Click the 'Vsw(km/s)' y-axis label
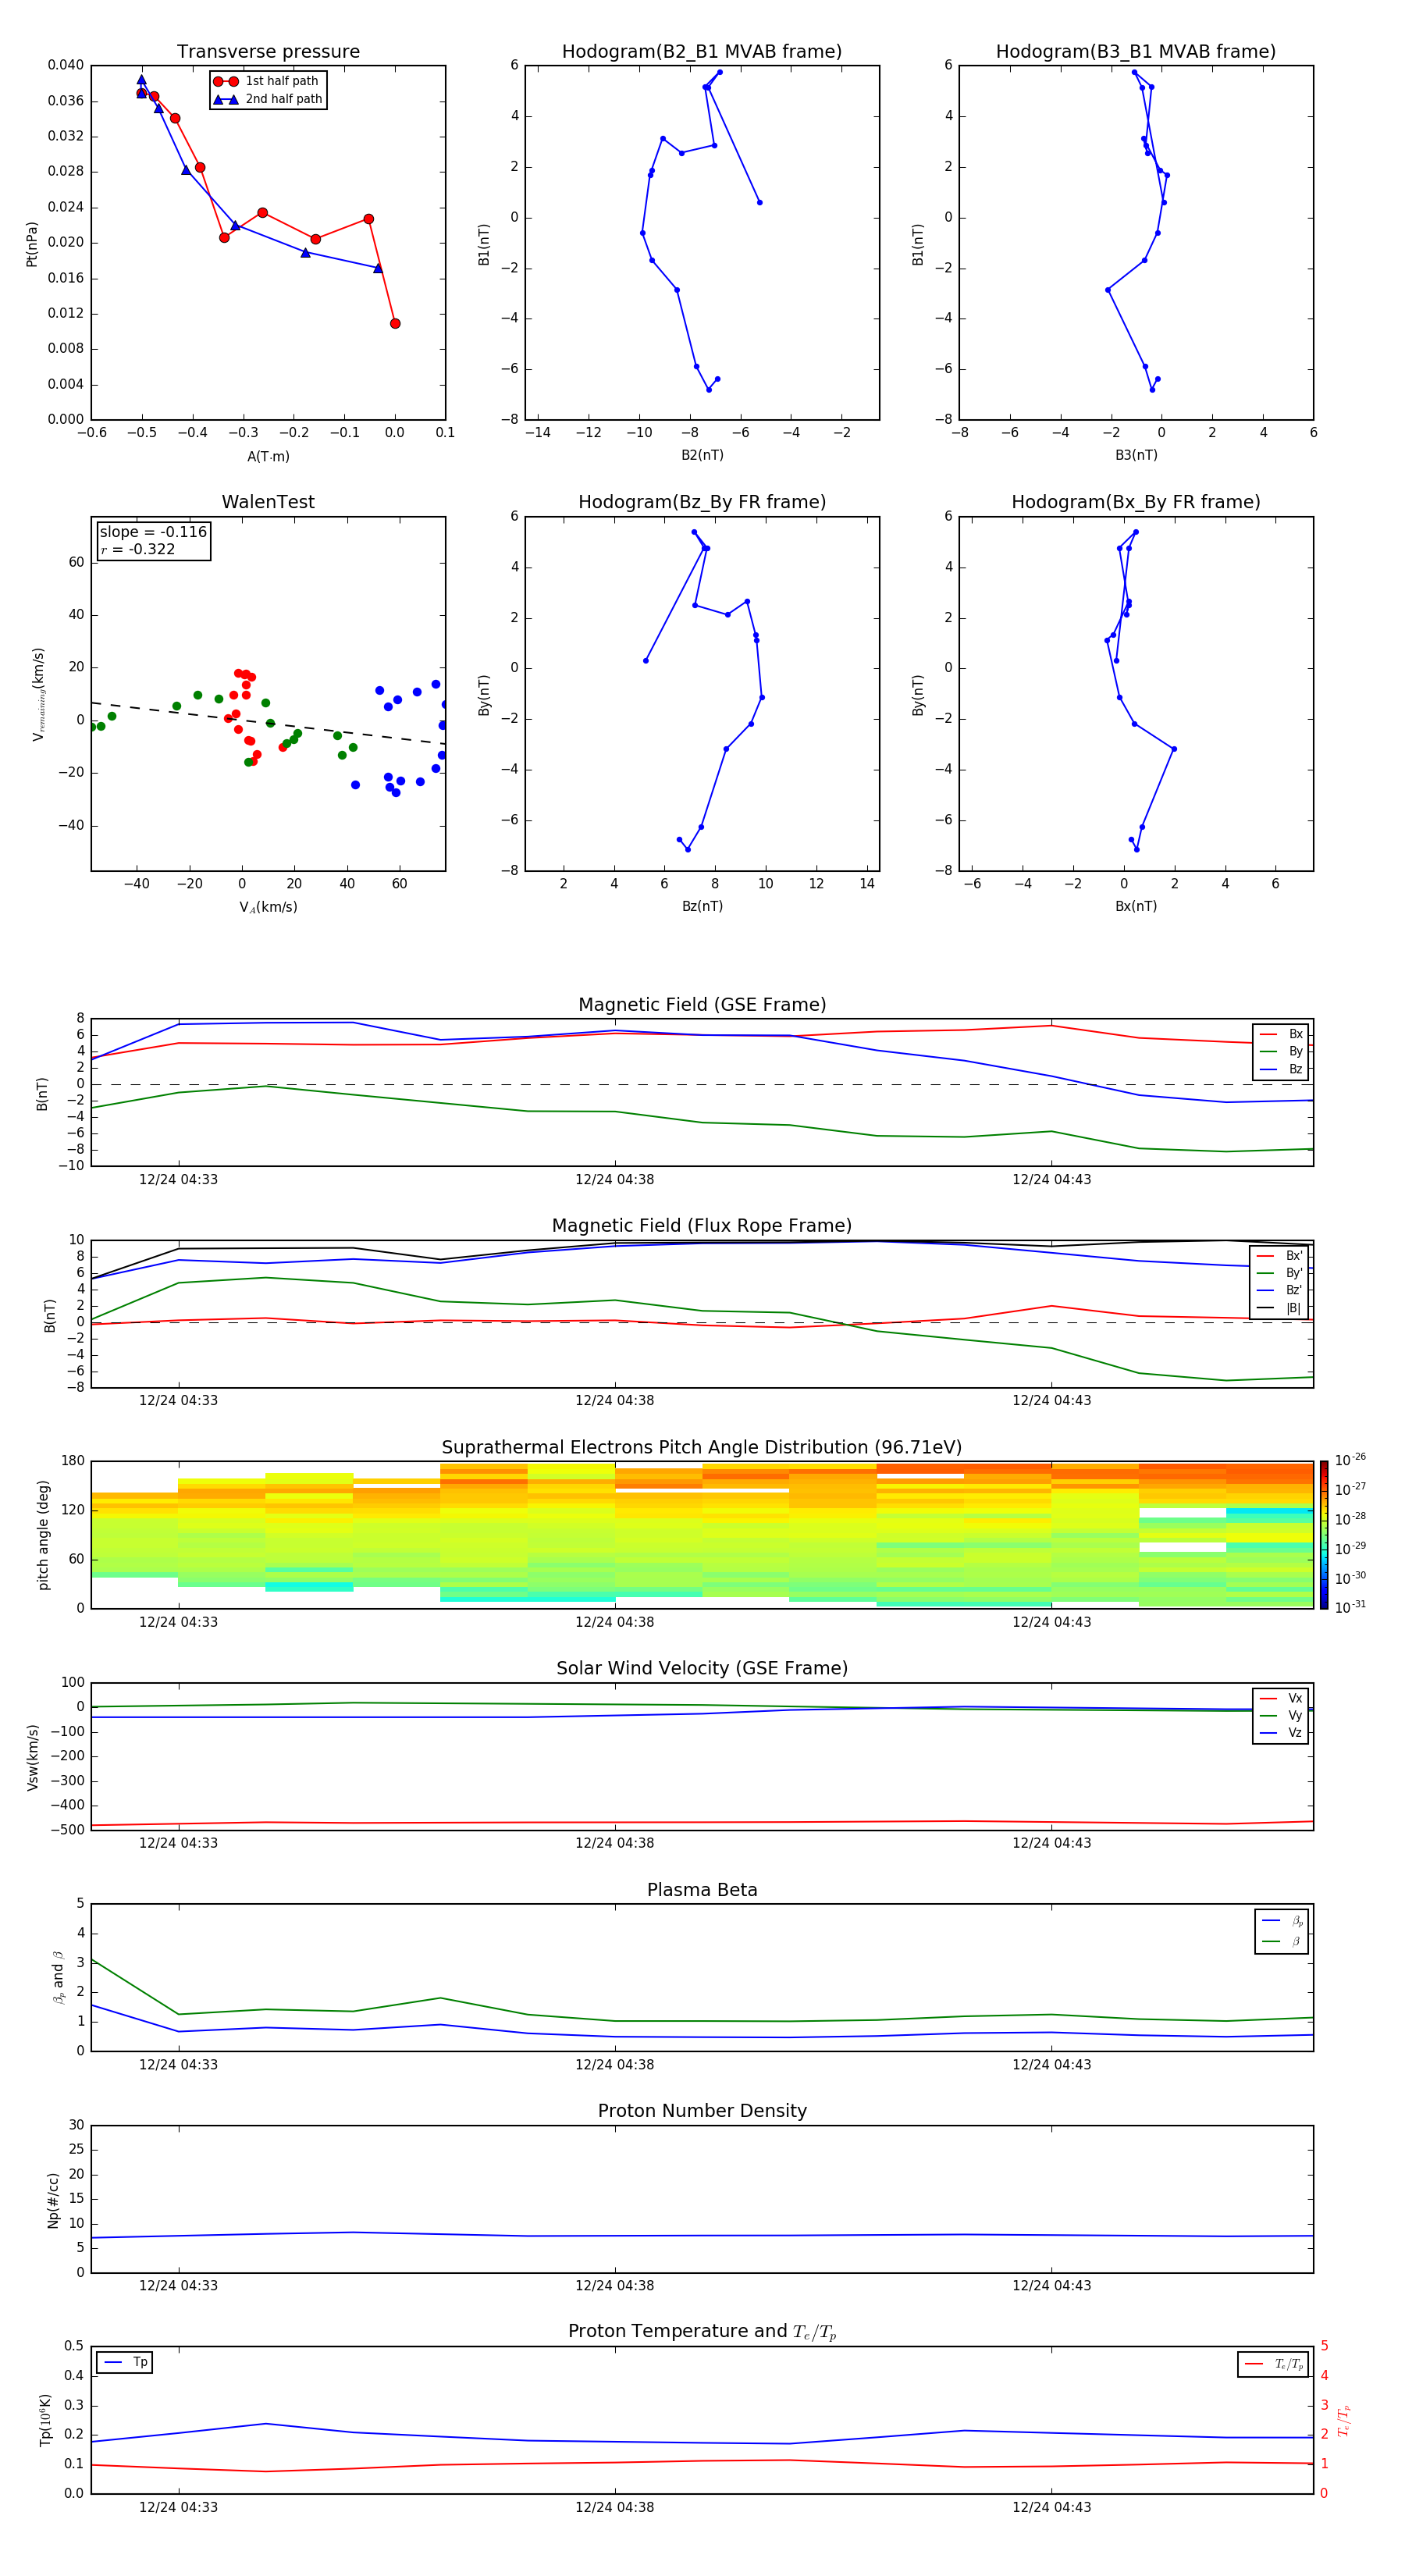Image resolution: width=1405 pixels, height=2576 pixels. coord(33,1756)
